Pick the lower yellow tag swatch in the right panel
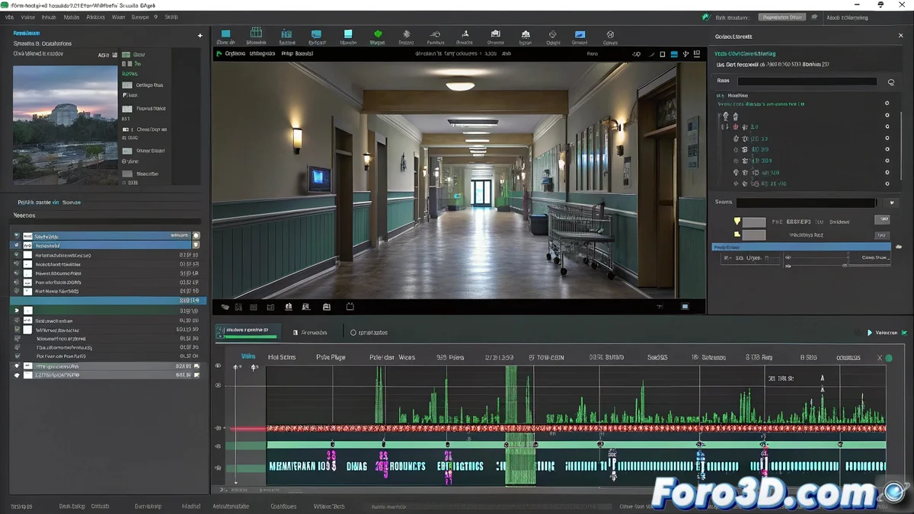 (x=737, y=235)
